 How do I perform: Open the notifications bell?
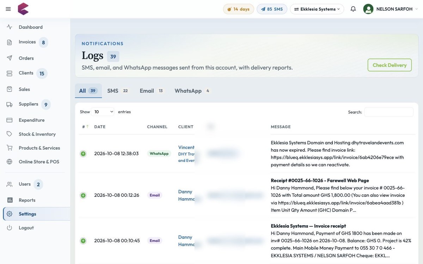[353, 9]
